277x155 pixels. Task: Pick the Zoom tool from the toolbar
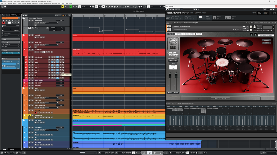pyautogui.click(x=123, y=7)
